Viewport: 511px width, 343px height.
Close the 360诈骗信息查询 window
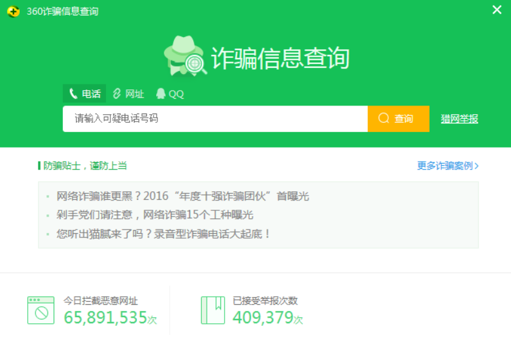(497, 10)
